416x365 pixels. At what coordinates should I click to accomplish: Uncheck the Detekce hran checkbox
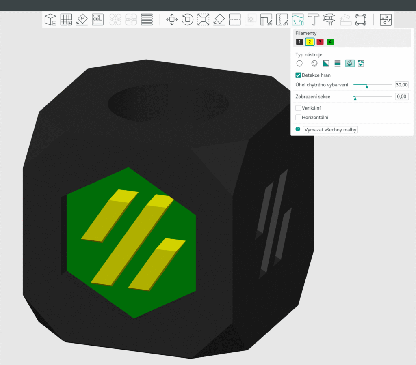(x=298, y=75)
